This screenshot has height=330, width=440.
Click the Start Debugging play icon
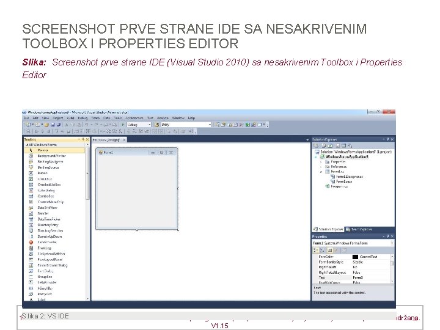123,124
